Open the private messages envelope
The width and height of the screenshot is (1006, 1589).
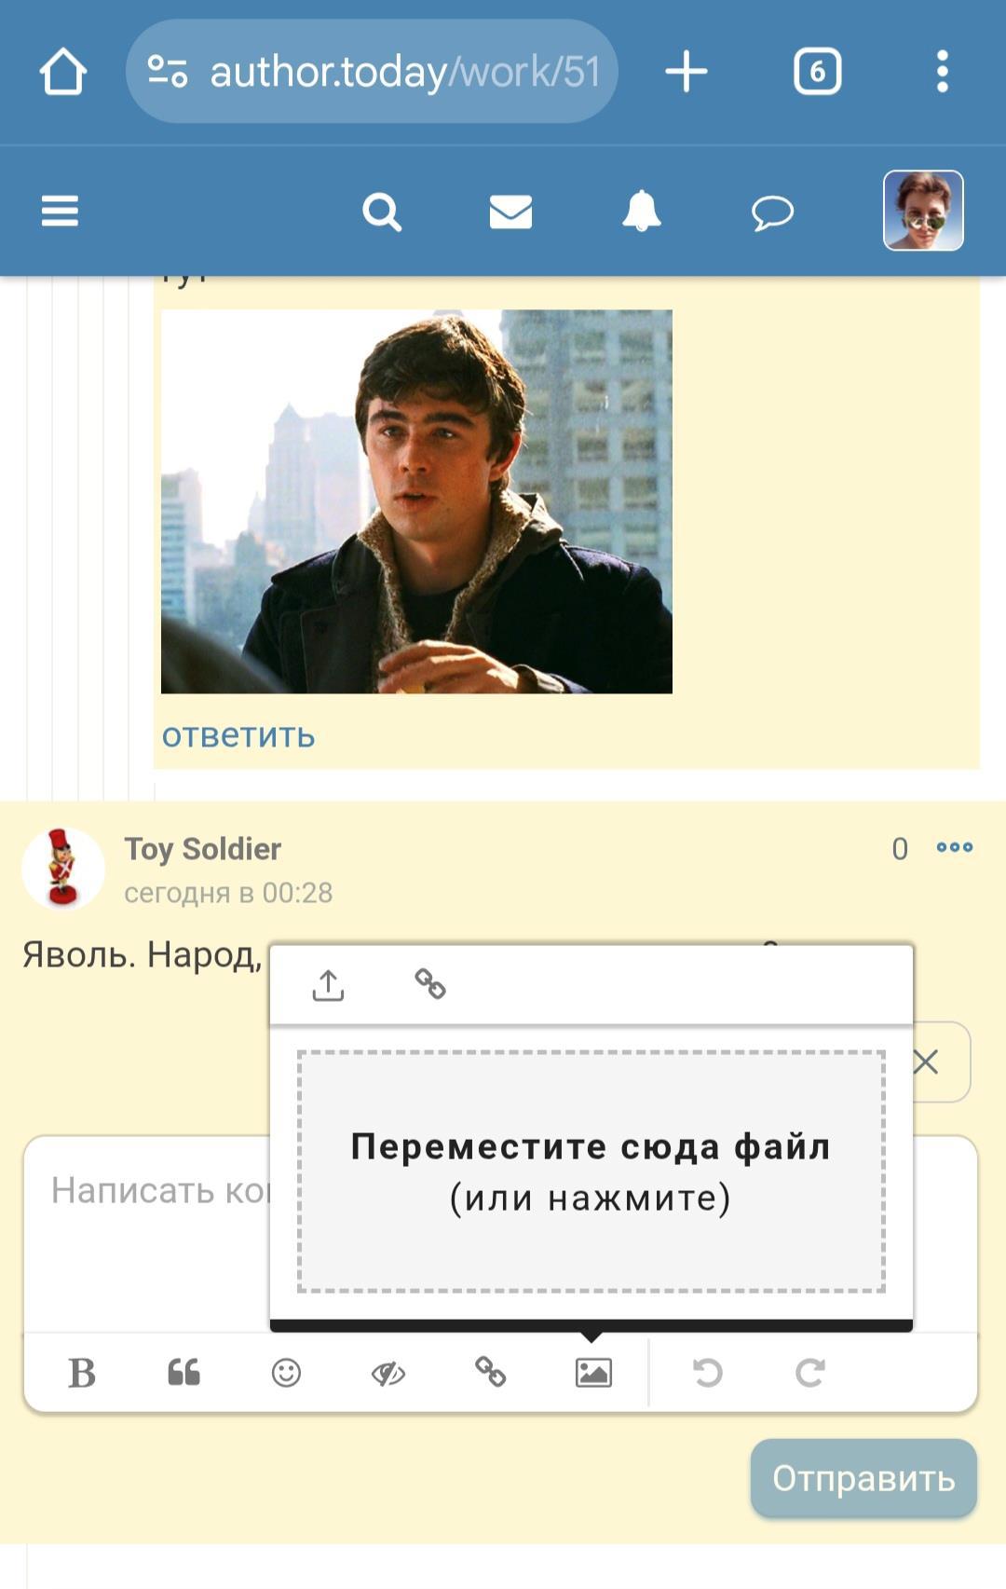(510, 212)
